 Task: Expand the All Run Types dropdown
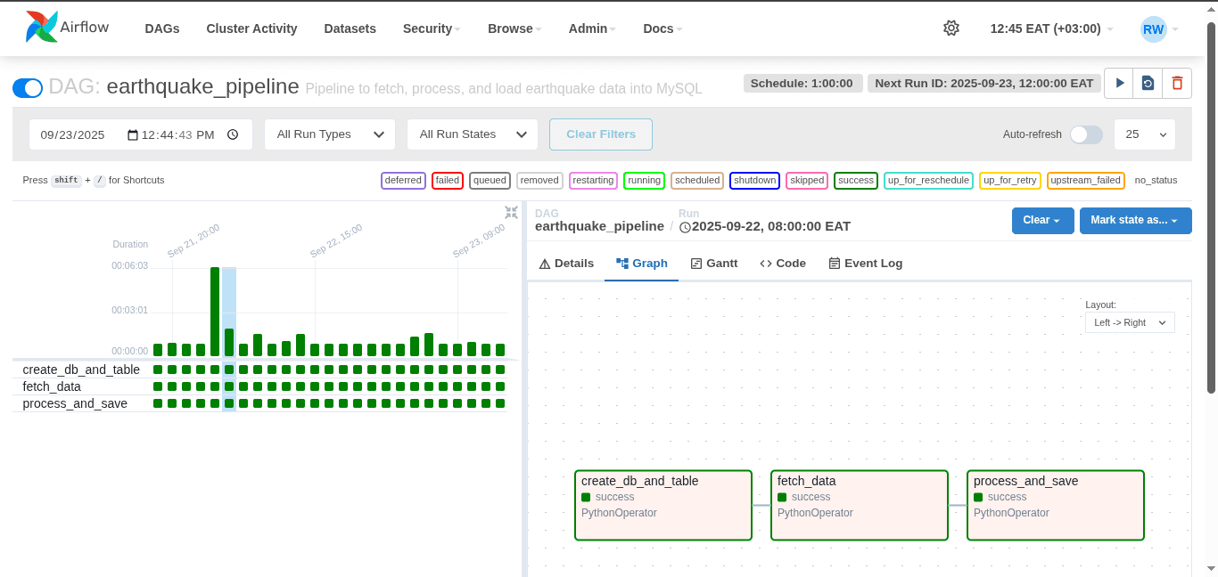click(x=330, y=134)
